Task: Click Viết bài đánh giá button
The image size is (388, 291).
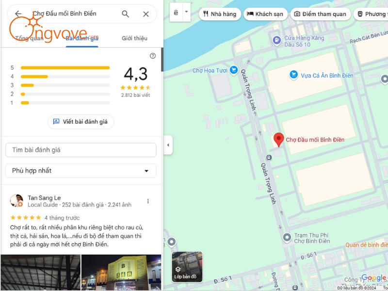Action: (81, 122)
